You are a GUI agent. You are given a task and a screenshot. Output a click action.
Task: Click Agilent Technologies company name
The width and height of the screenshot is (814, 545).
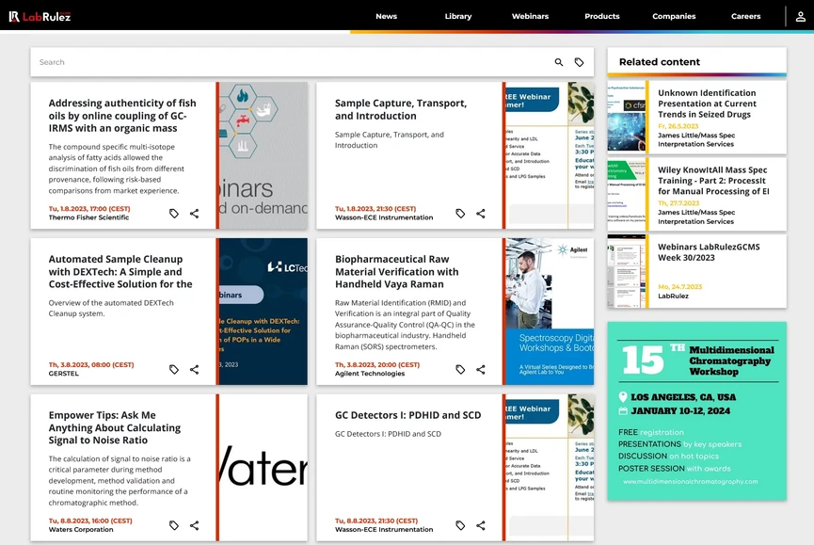[x=370, y=373]
